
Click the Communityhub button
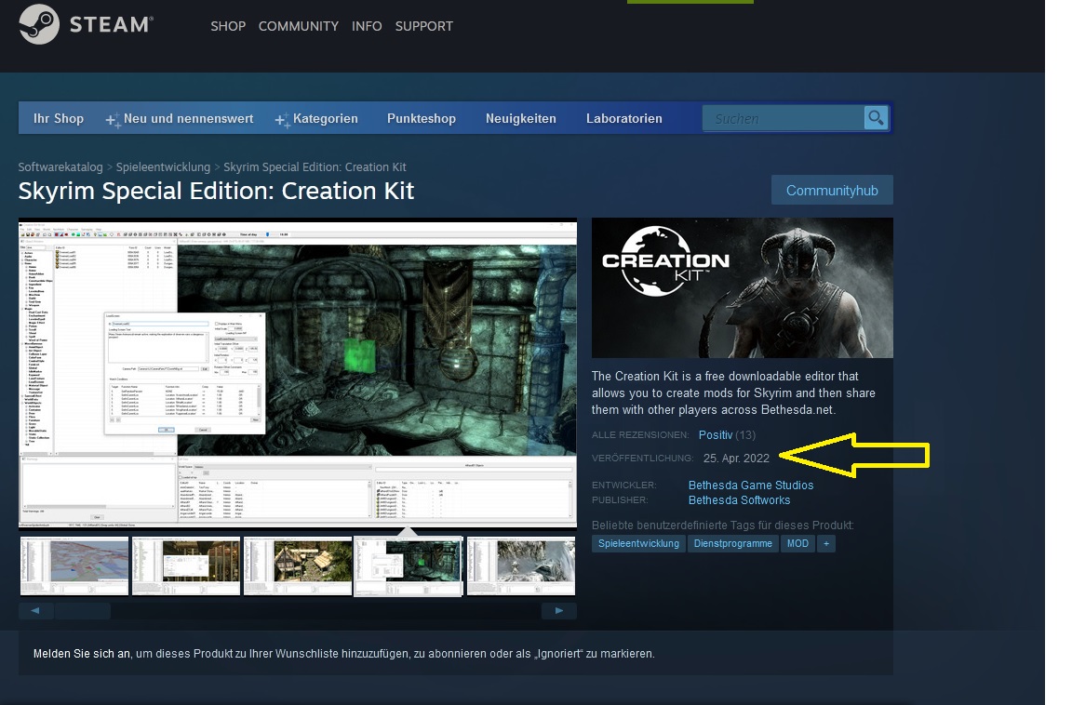click(x=832, y=190)
